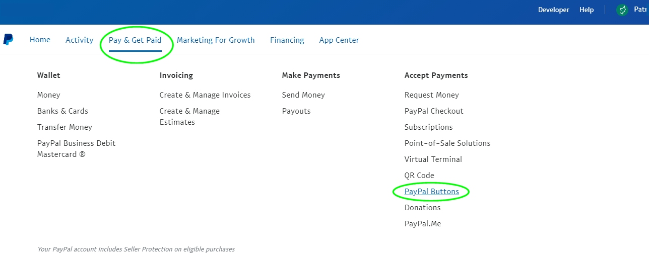Open the profile avatar icon
Image resolution: width=649 pixels, height=259 pixels.
[x=622, y=10]
